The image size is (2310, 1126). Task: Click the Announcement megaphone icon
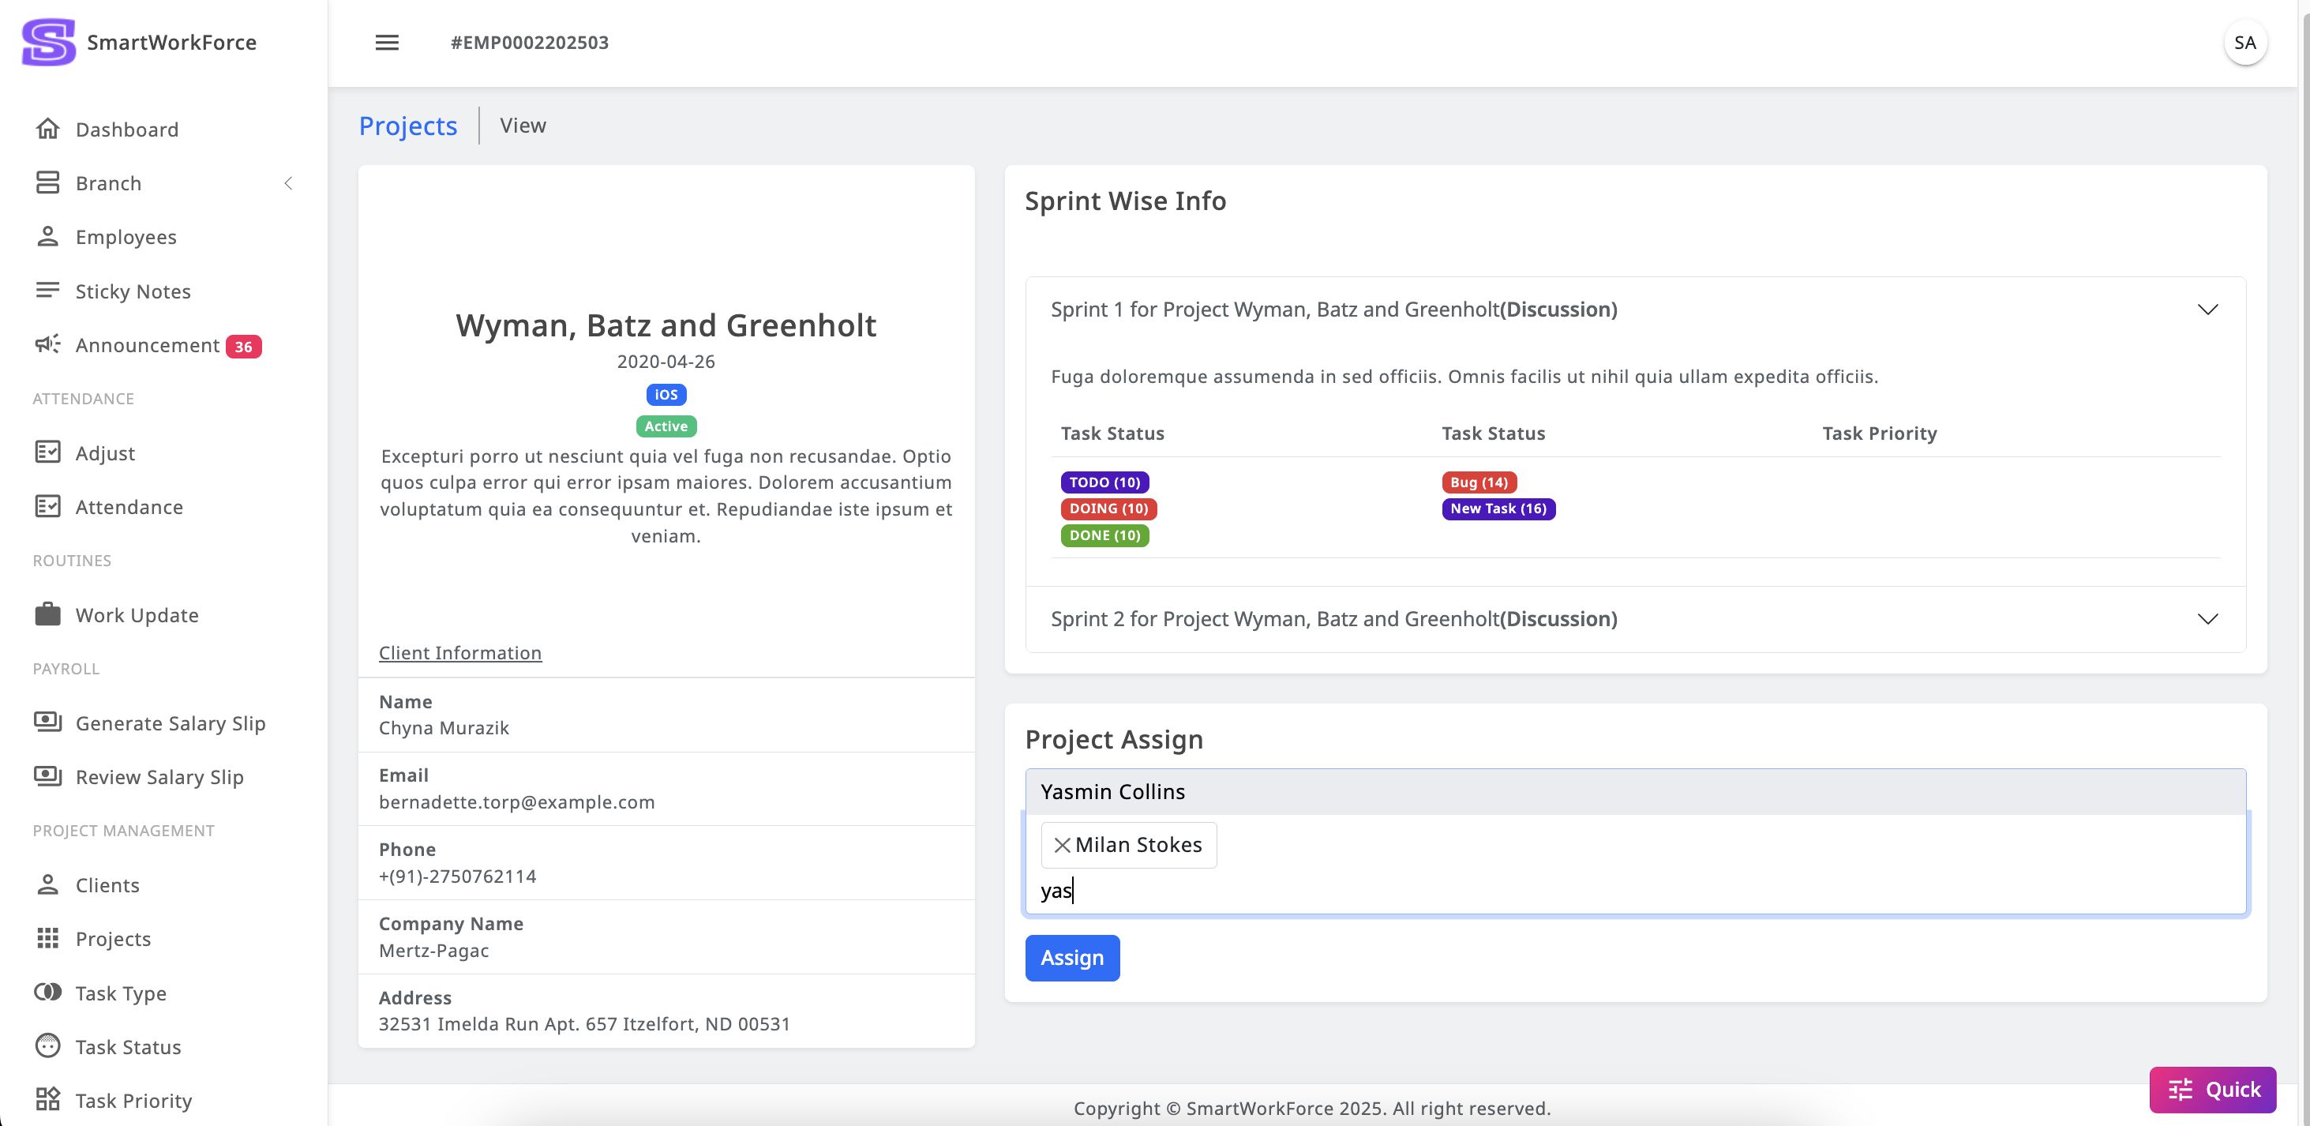pyautogui.click(x=47, y=344)
